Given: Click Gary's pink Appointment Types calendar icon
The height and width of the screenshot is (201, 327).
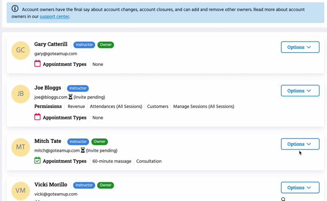Looking at the screenshot, I should click(x=38, y=64).
